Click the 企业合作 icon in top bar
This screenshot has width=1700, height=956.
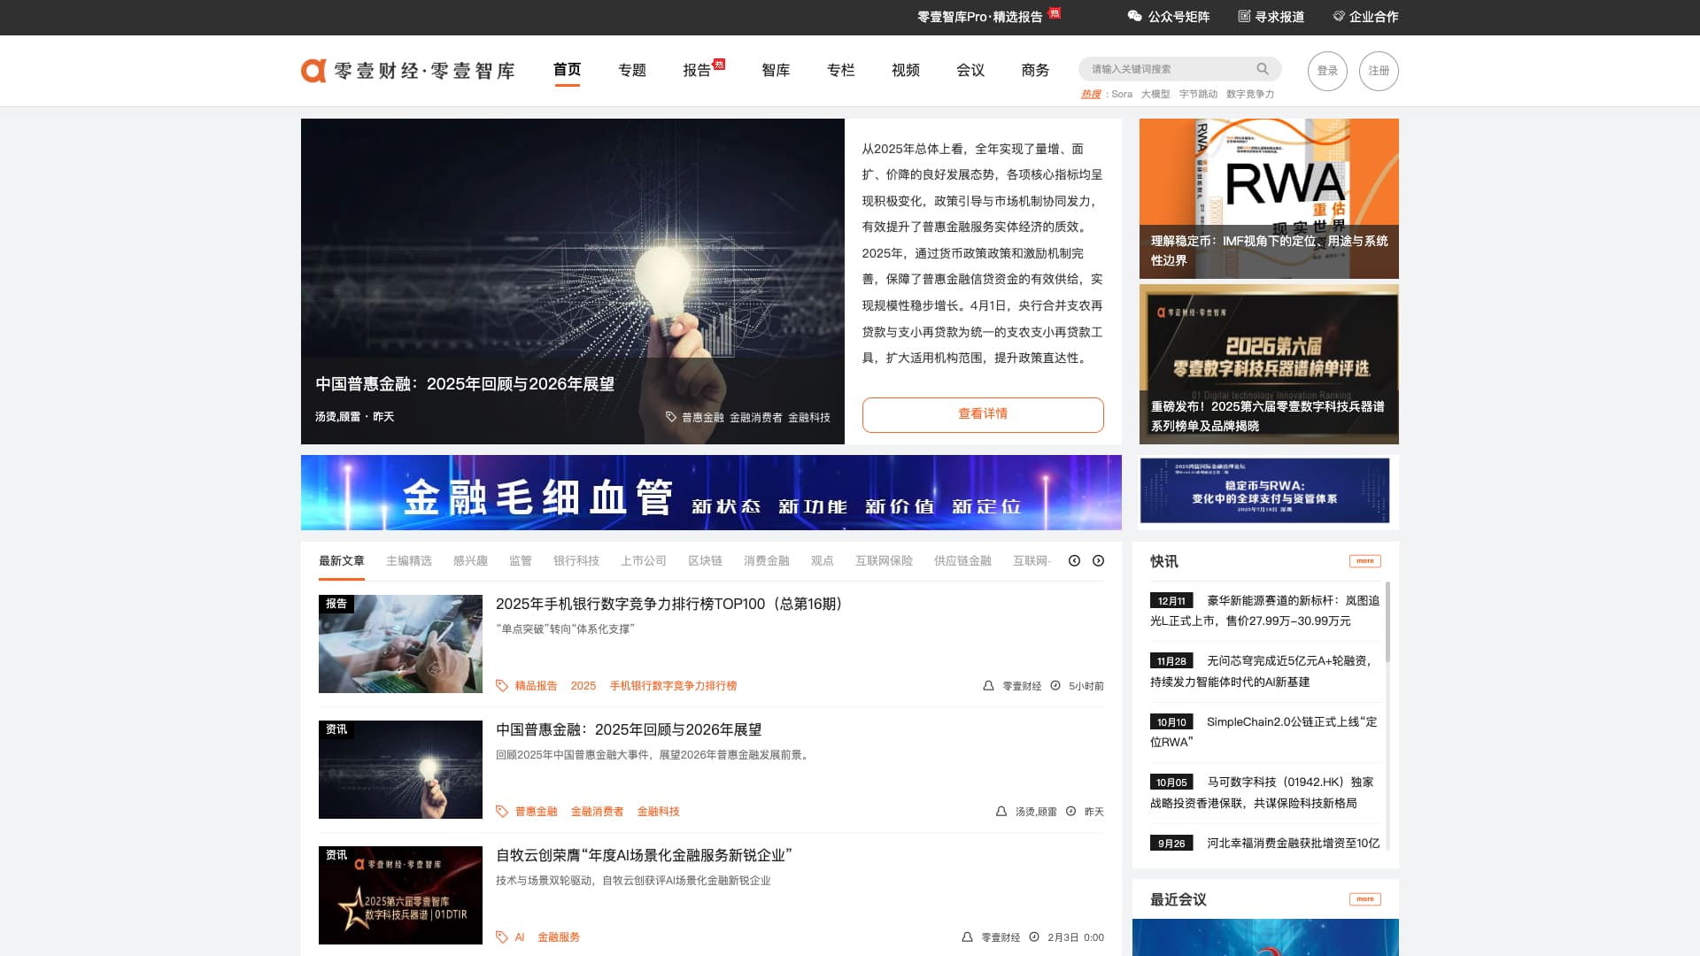pos(1339,16)
